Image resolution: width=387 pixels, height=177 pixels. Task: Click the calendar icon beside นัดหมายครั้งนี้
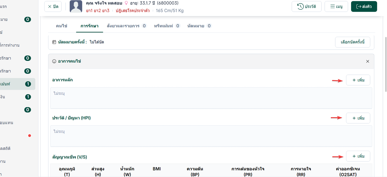point(54,42)
